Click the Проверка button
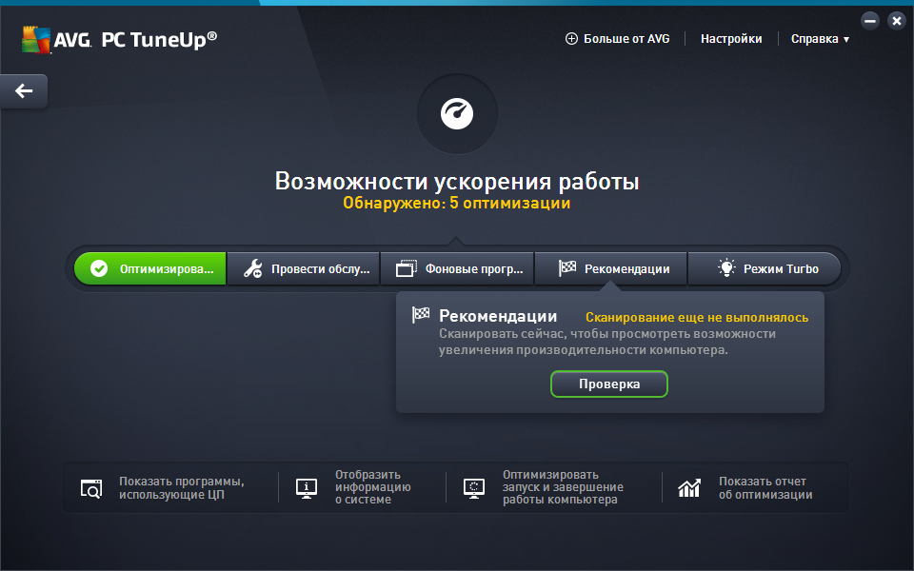914x571 pixels. tap(609, 384)
